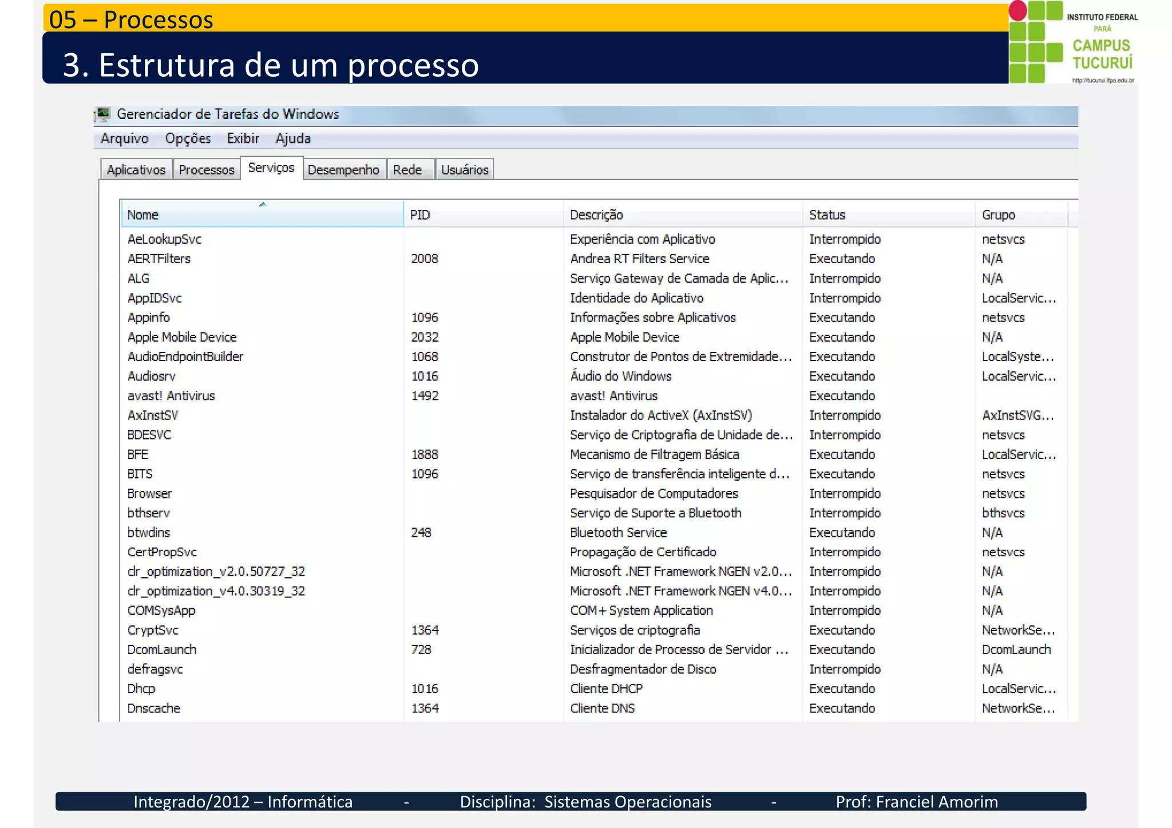This screenshot has width=1172, height=828.
Task: Click PID 248 cell
Action: [x=421, y=532]
